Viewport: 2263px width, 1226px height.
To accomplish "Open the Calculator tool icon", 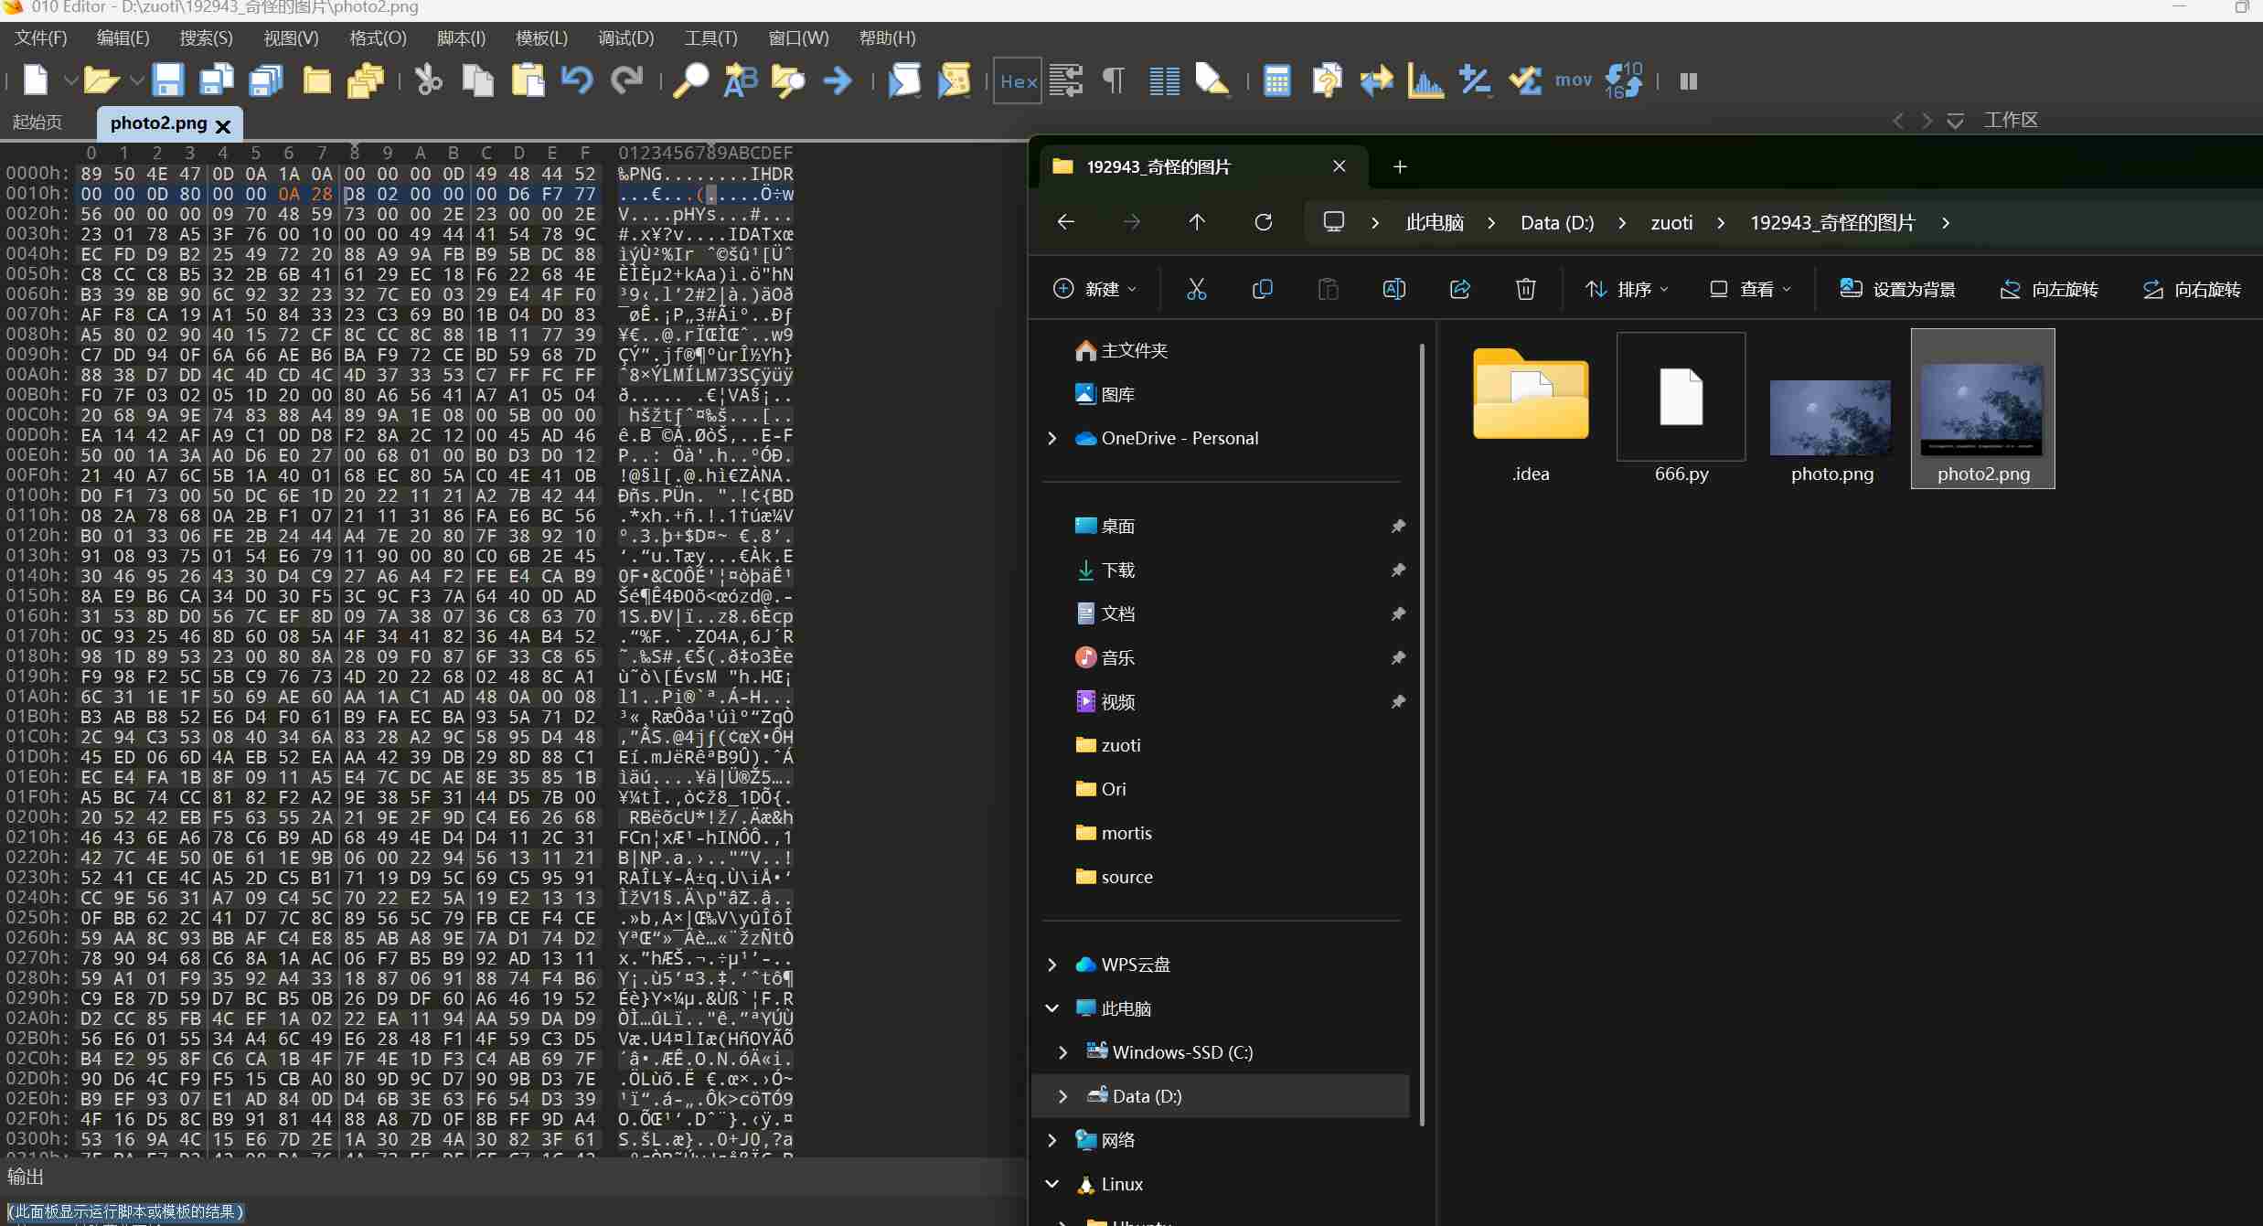I will pyautogui.click(x=1276, y=80).
